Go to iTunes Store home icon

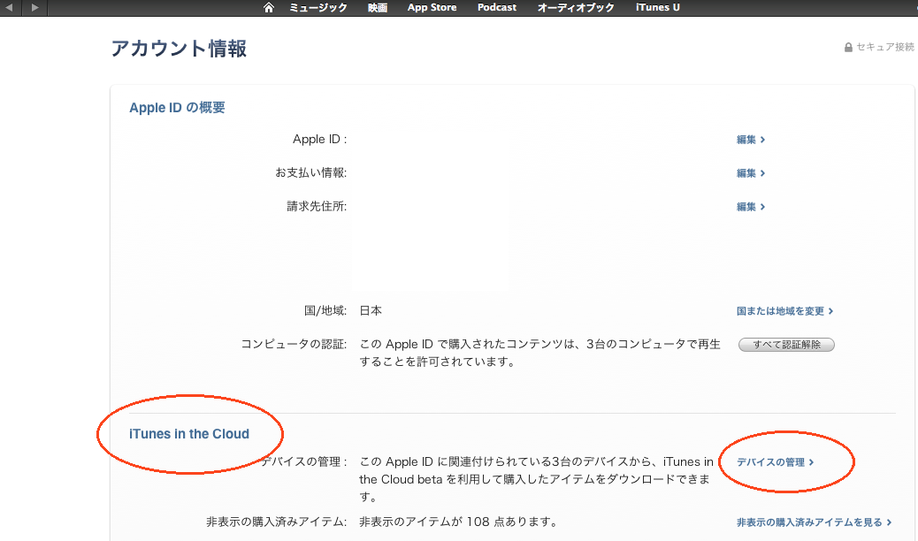tap(269, 8)
